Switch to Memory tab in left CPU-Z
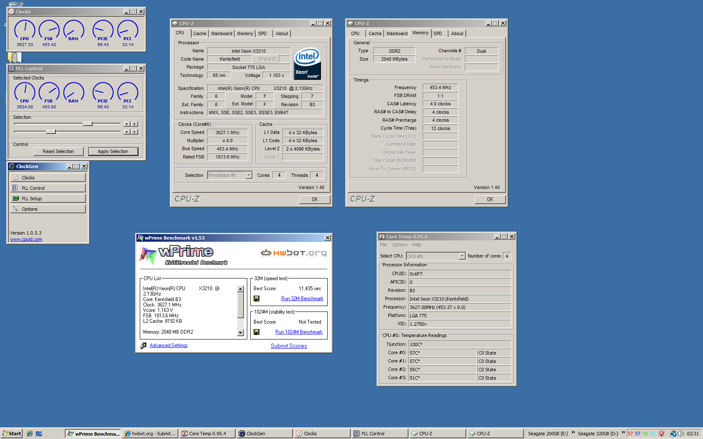Screen dimensions: 703x439 245,33
